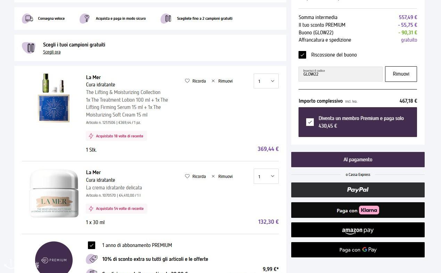Click Scegli ora link for free samples
The image size is (441, 273).
pos(52,52)
